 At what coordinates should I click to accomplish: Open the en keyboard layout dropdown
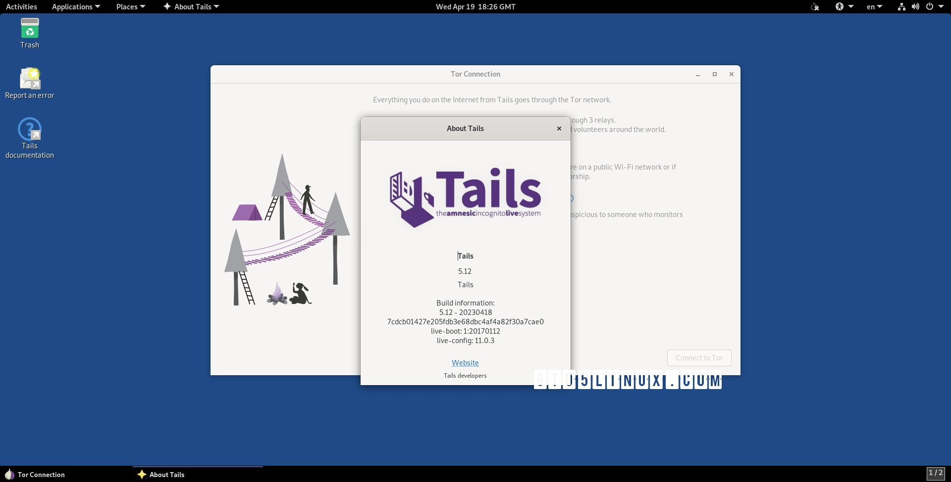point(873,7)
